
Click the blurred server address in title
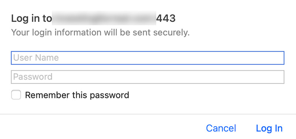click(x=104, y=18)
